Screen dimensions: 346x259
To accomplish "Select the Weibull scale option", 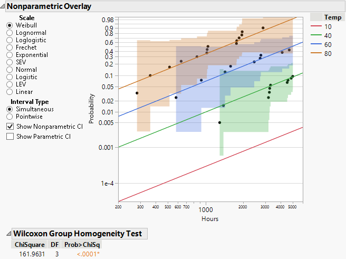I will coord(10,25).
